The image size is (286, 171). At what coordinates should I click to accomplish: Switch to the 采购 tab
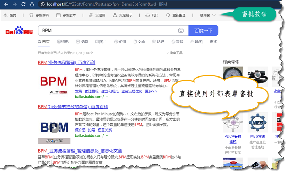pyautogui.click(x=177, y=42)
